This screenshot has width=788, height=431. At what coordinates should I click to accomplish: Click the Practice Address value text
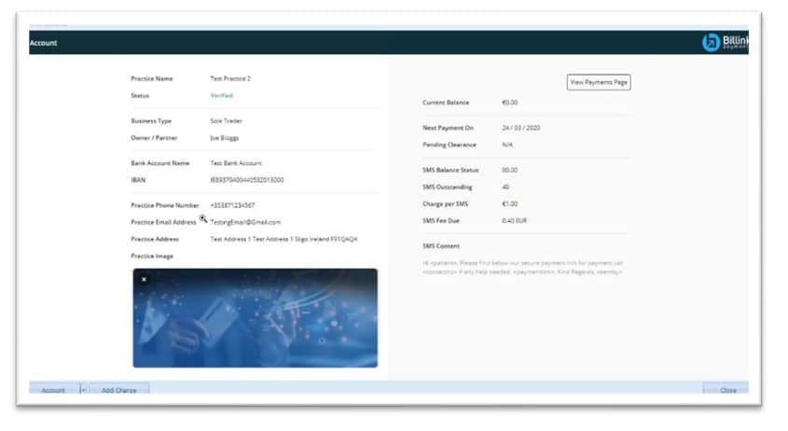click(x=283, y=239)
